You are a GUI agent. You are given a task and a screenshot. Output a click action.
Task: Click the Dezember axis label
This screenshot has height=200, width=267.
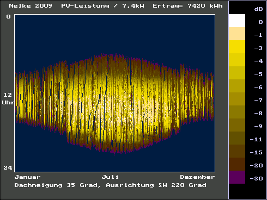point(197,177)
